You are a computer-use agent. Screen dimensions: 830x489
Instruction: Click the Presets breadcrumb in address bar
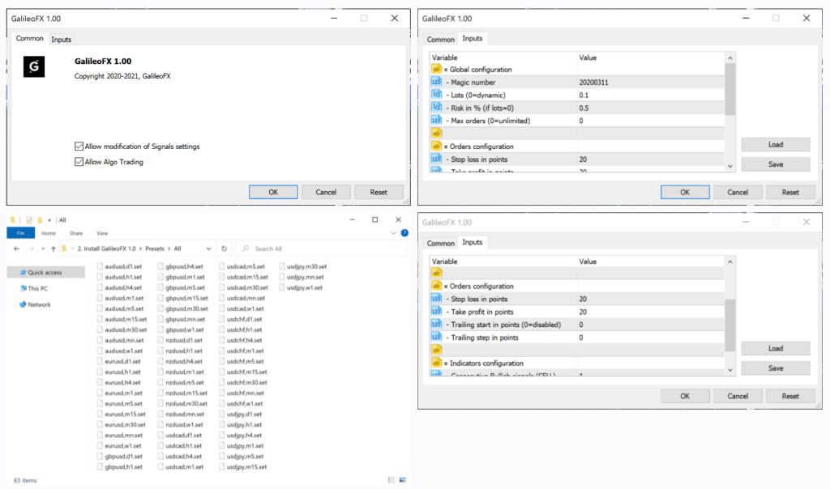click(155, 249)
